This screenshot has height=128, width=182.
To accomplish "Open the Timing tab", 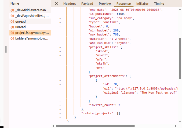I will tap(159, 3).
